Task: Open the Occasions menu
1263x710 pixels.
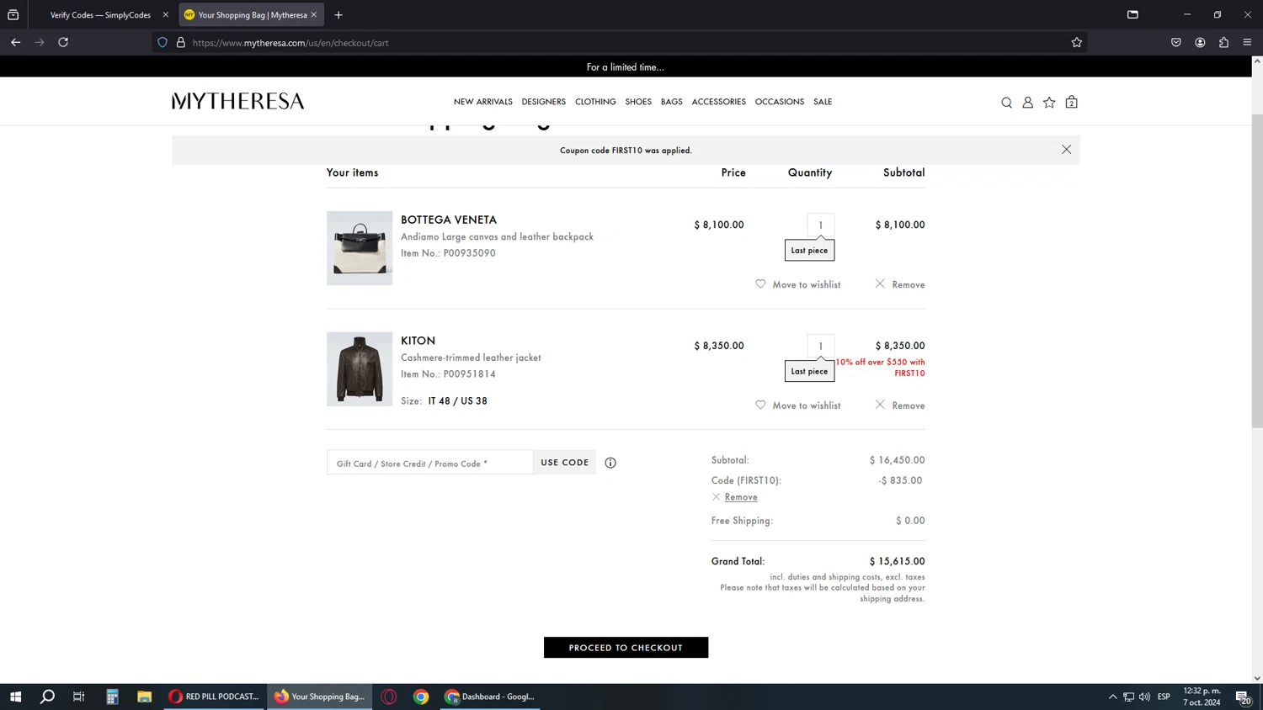Action: click(780, 102)
